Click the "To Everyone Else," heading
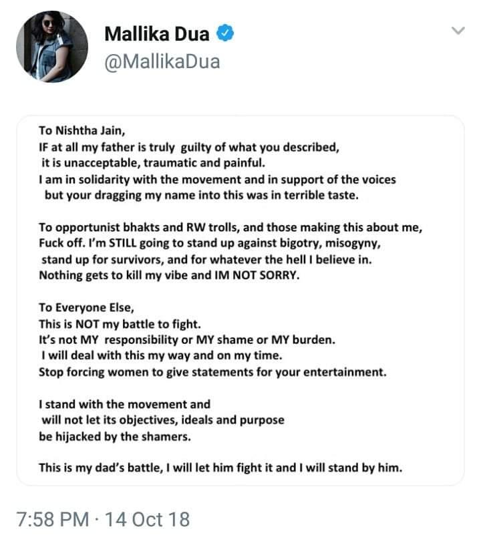This screenshot has height=543, width=481. click(86, 307)
